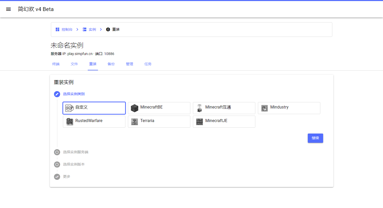This screenshot has width=383, height=208.
Task: Switch to the 终端 tab
Action: coord(56,64)
